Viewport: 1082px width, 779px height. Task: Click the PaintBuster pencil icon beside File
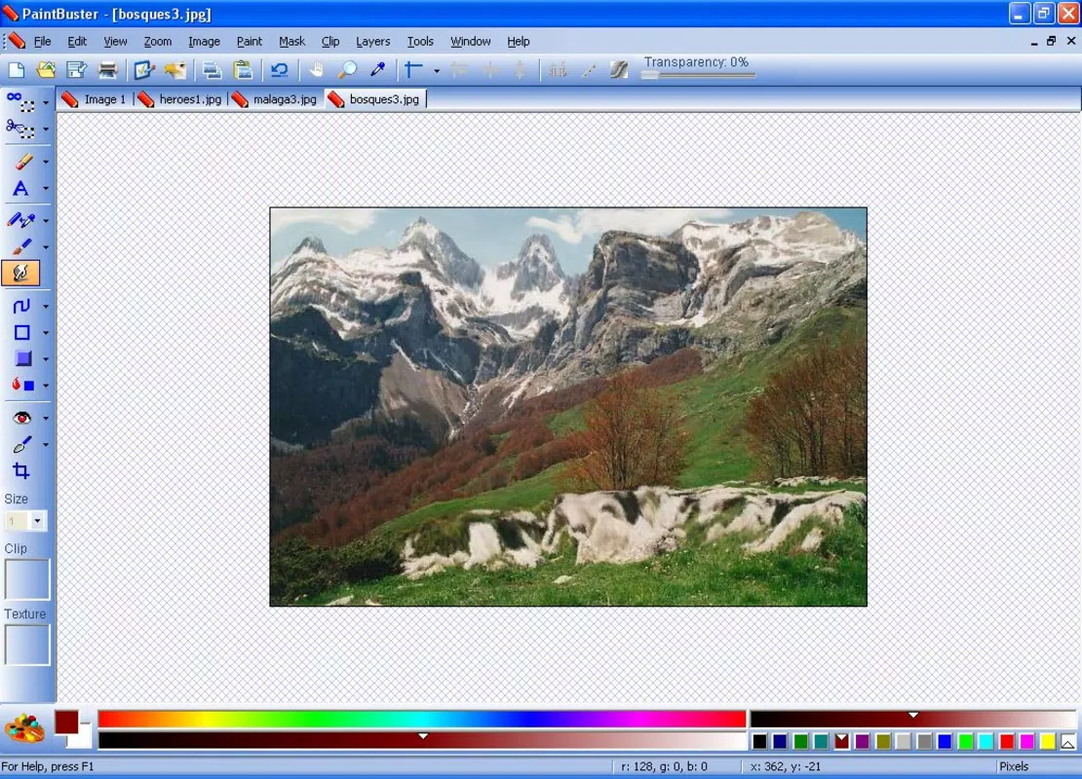pyautogui.click(x=17, y=41)
